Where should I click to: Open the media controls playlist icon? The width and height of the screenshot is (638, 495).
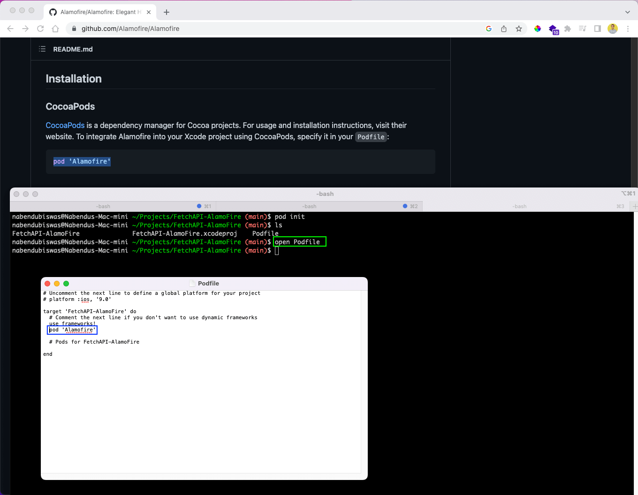point(583,29)
